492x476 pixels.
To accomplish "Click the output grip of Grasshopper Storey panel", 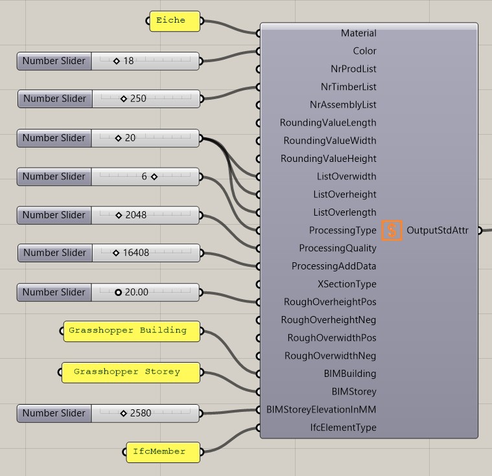I will pyautogui.click(x=202, y=372).
